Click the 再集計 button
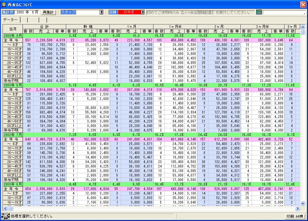This screenshot has height=221, width=308. [48, 12]
